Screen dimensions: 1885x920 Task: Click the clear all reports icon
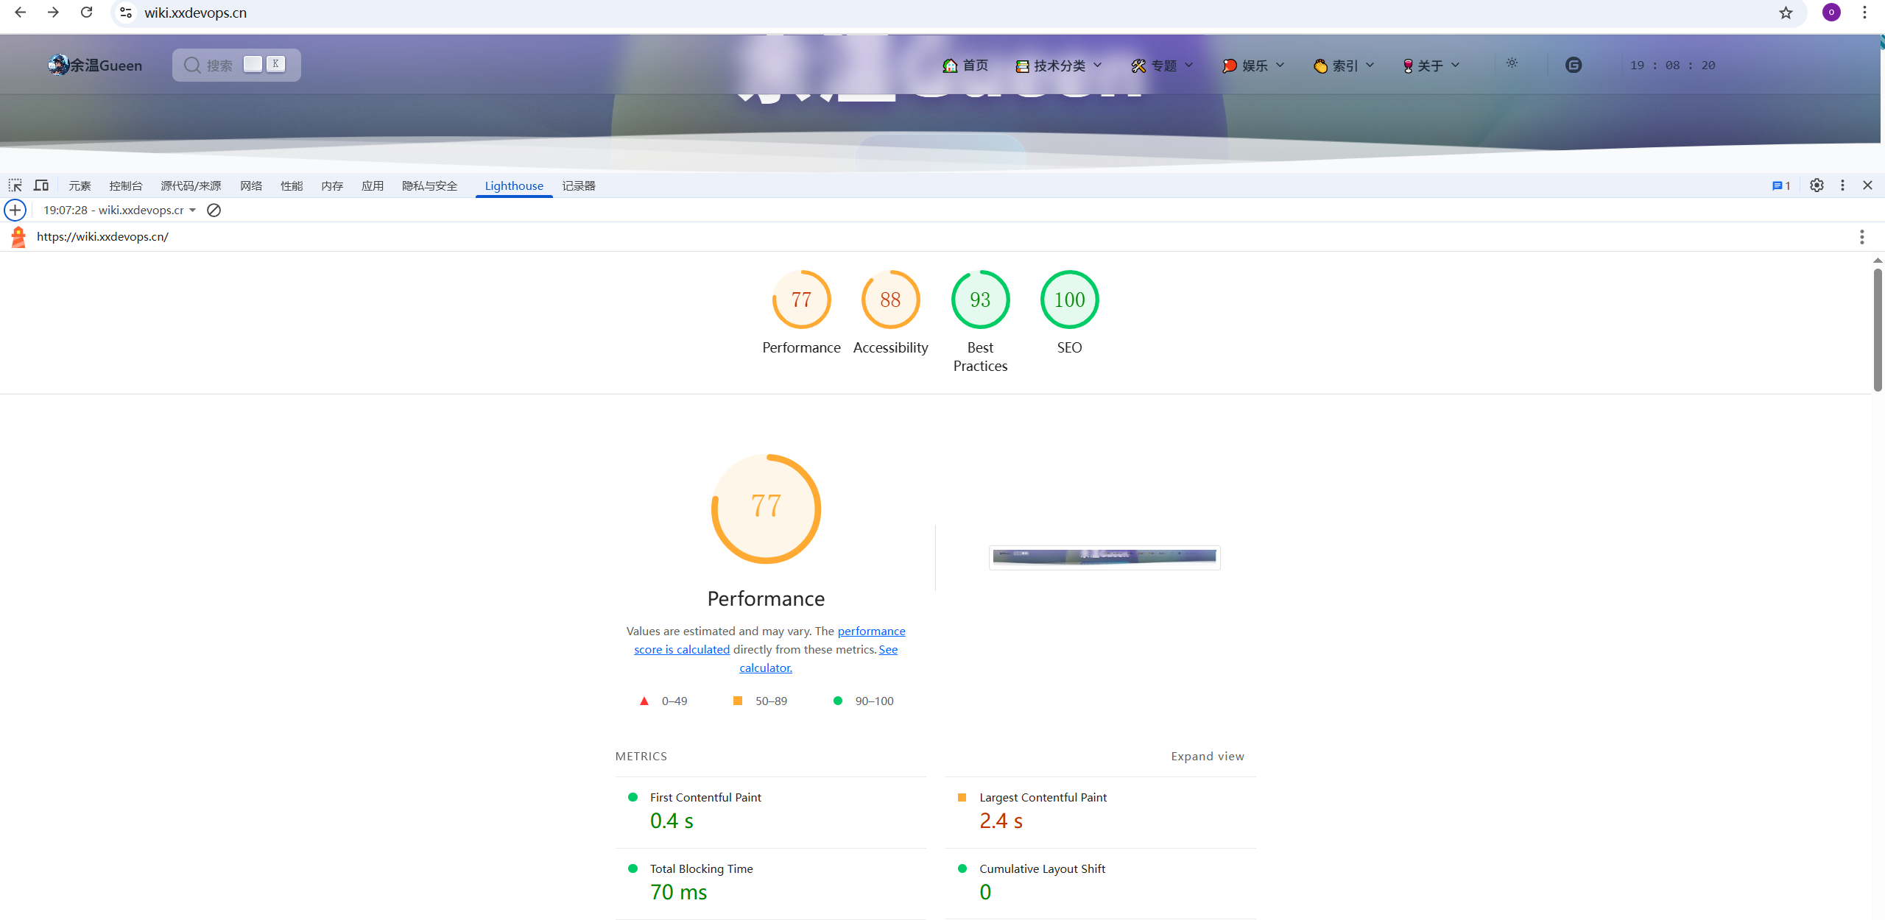pyautogui.click(x=214, y=210)
